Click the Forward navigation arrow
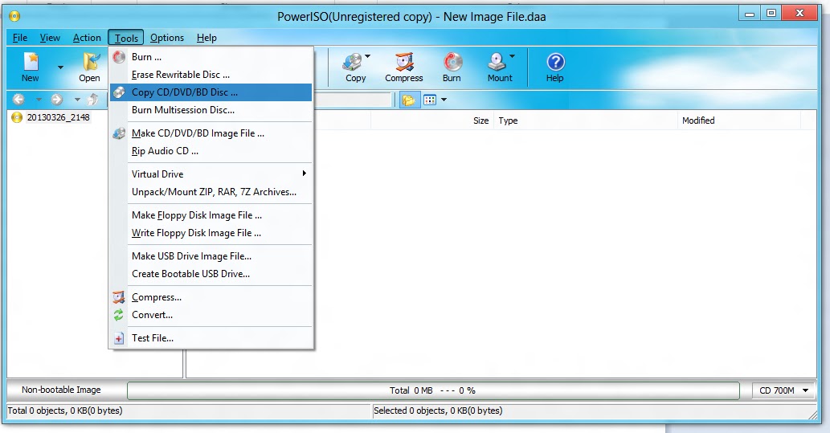The width and height of the screenshot is (830, 433). (56, 100)
